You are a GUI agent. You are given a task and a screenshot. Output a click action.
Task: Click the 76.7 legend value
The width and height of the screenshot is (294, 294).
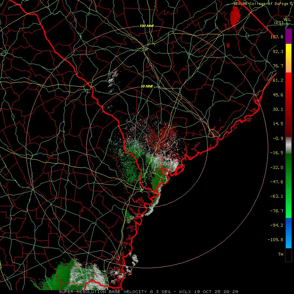(278, 66)
